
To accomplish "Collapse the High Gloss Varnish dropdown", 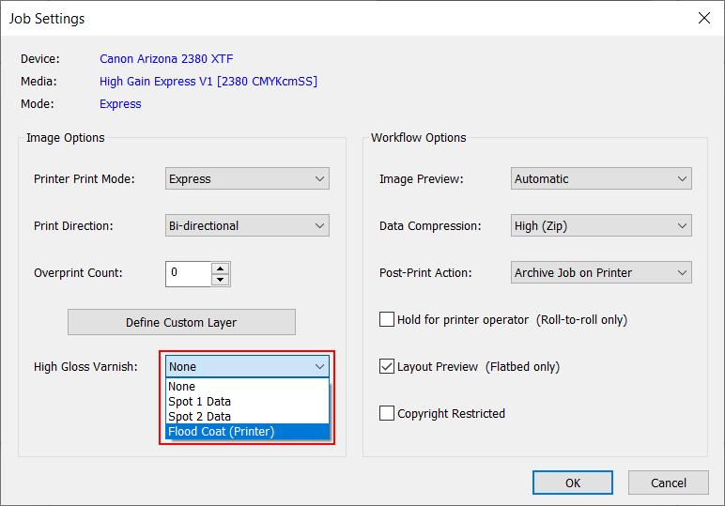I will click(319, 366).
